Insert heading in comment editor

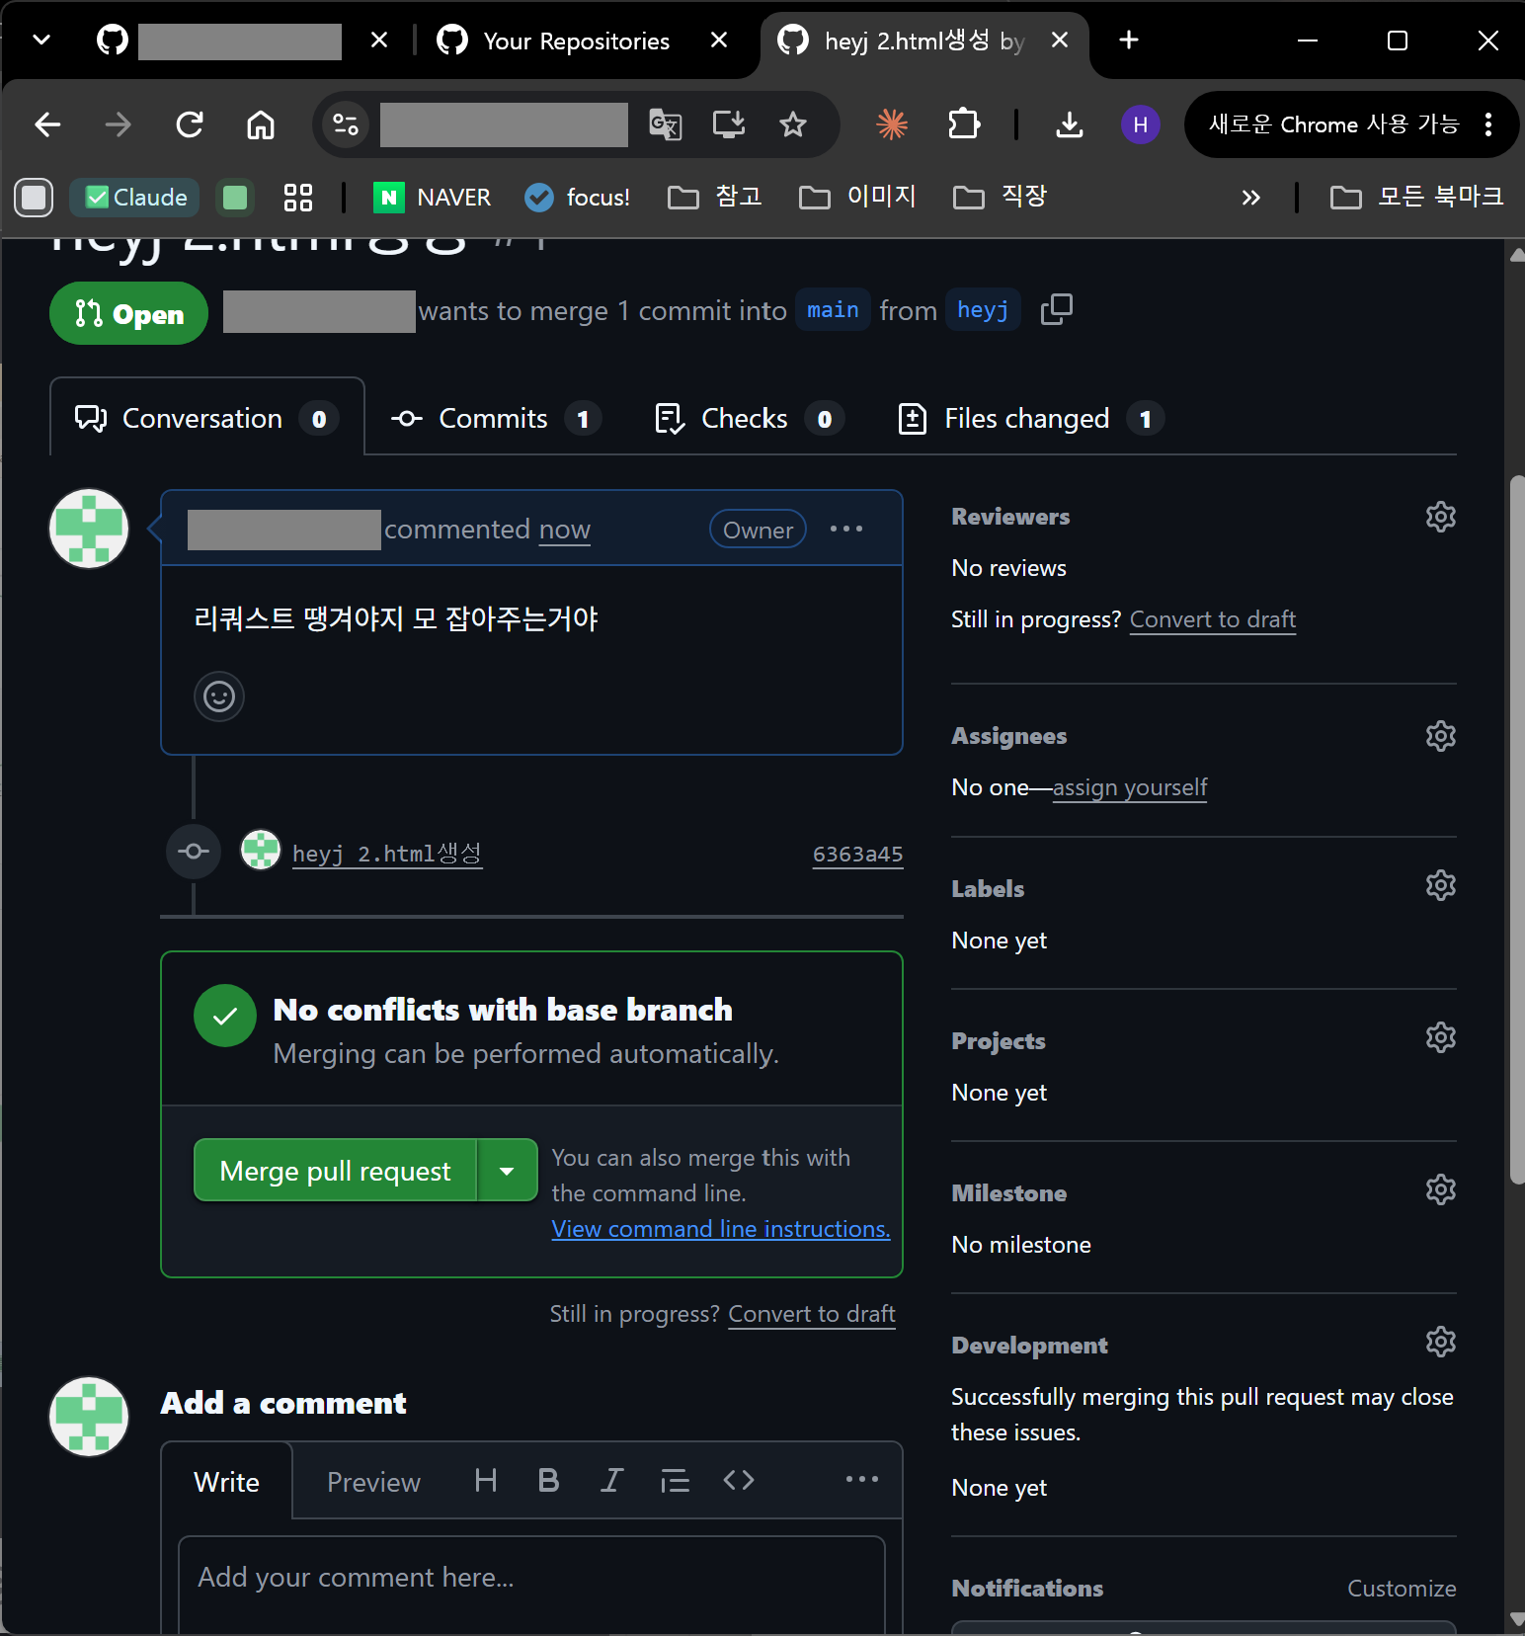(485, 1480)
